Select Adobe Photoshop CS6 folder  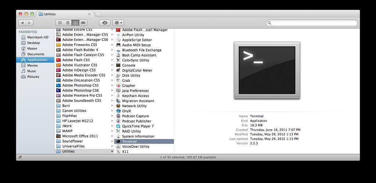84,90
